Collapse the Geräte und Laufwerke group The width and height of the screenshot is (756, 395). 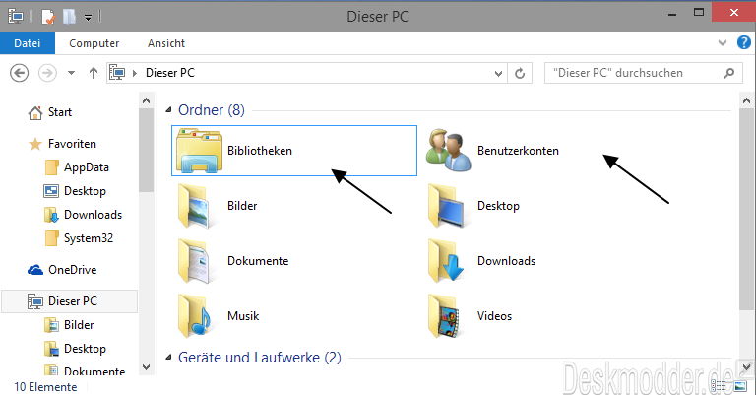click(168, 358)
